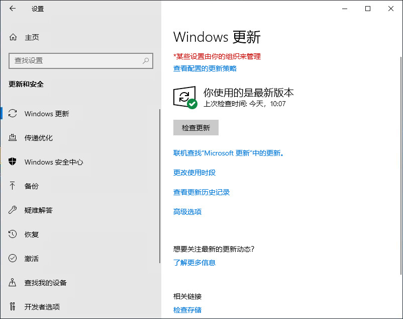Click into the 查找设置 search field
Viewport: 403px width, 319px height.
[x=81, y=61]
